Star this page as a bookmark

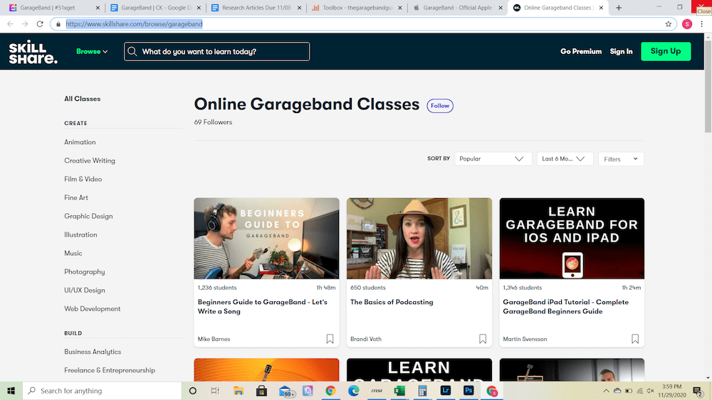point(668,24)
